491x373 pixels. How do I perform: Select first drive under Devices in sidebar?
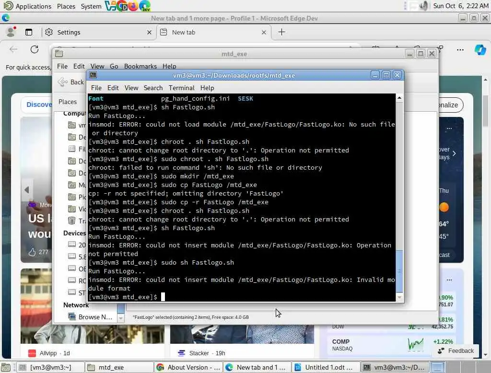pyautogui.click(x=77, y=245)
